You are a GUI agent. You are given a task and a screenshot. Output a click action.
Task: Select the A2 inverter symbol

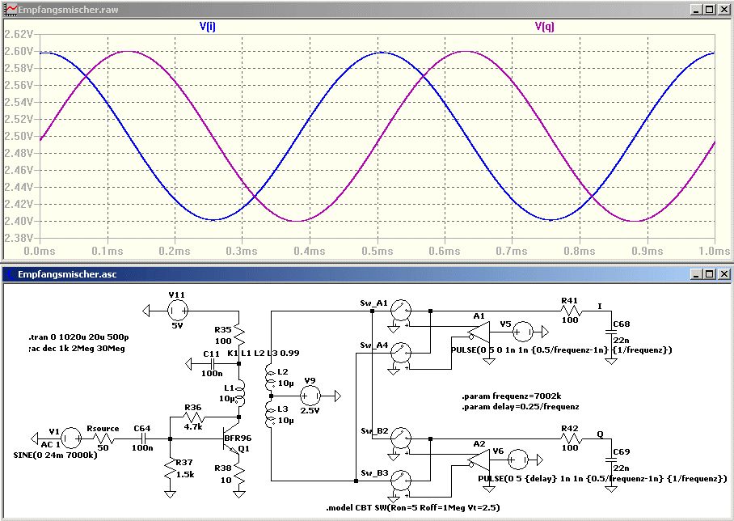(479, 460)
